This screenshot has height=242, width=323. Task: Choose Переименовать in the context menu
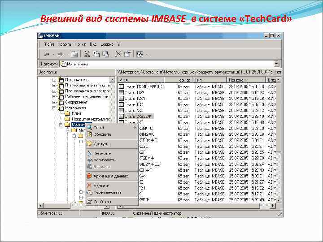click(x=112, y=192)
